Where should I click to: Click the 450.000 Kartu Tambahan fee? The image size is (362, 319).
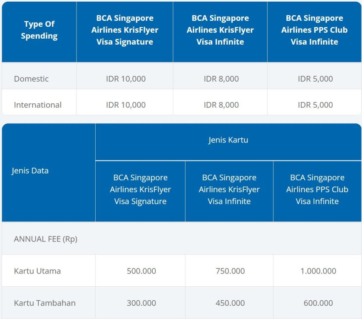(230, 303)
